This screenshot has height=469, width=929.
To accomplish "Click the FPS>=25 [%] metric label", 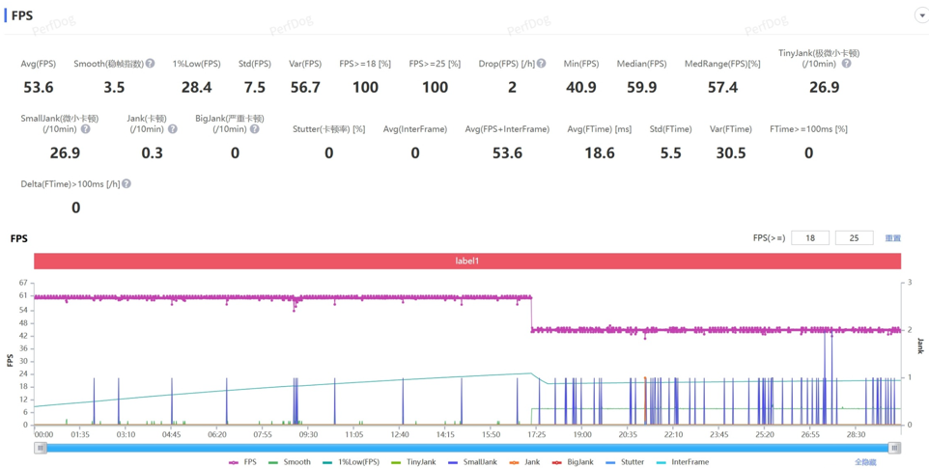I will [x=435, y=64].
